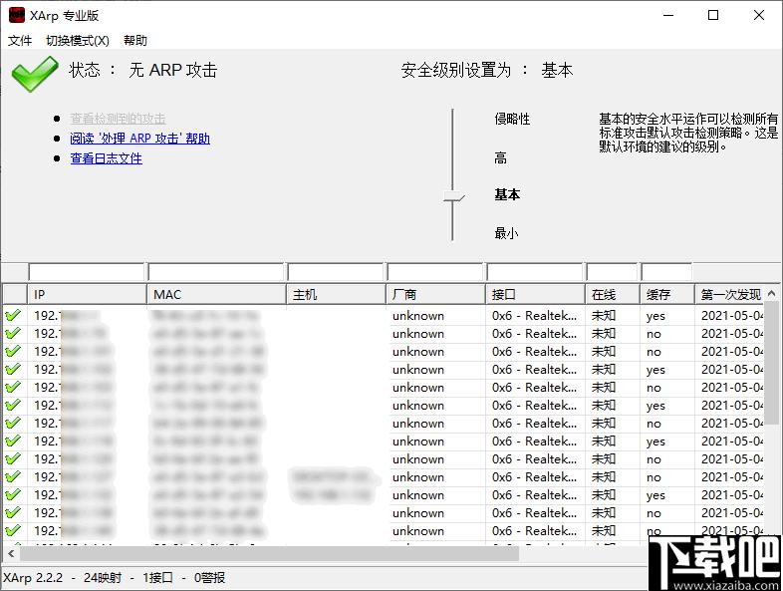Set security level to 高
This screenshot has height=591, width=783.
coord(500,158)
